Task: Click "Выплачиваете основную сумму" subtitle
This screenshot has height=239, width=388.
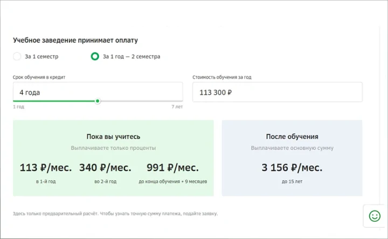Action: click(292, 147)
